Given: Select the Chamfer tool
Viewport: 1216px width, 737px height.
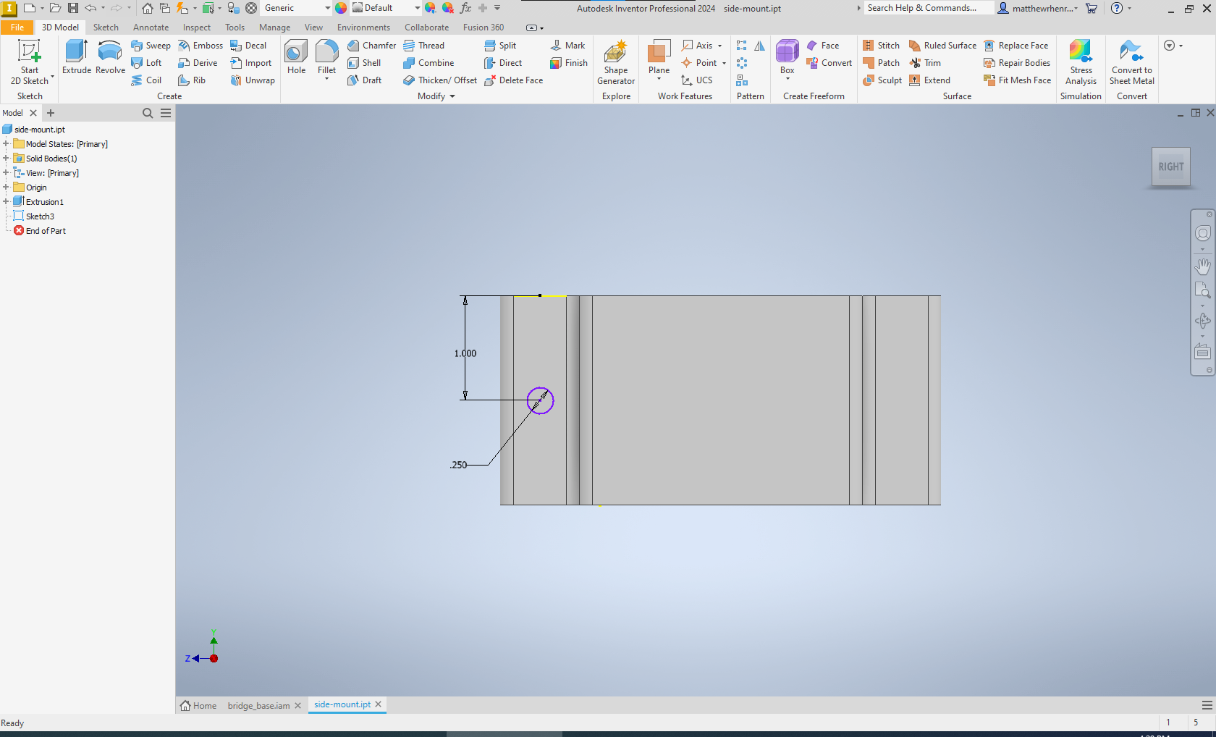Looking at the screenshot, I should (371, 46).
